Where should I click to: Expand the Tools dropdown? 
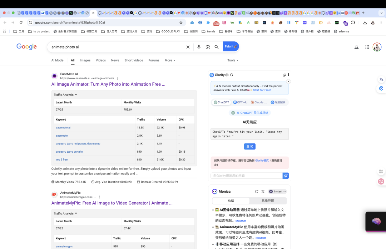[x=233, y=60]
